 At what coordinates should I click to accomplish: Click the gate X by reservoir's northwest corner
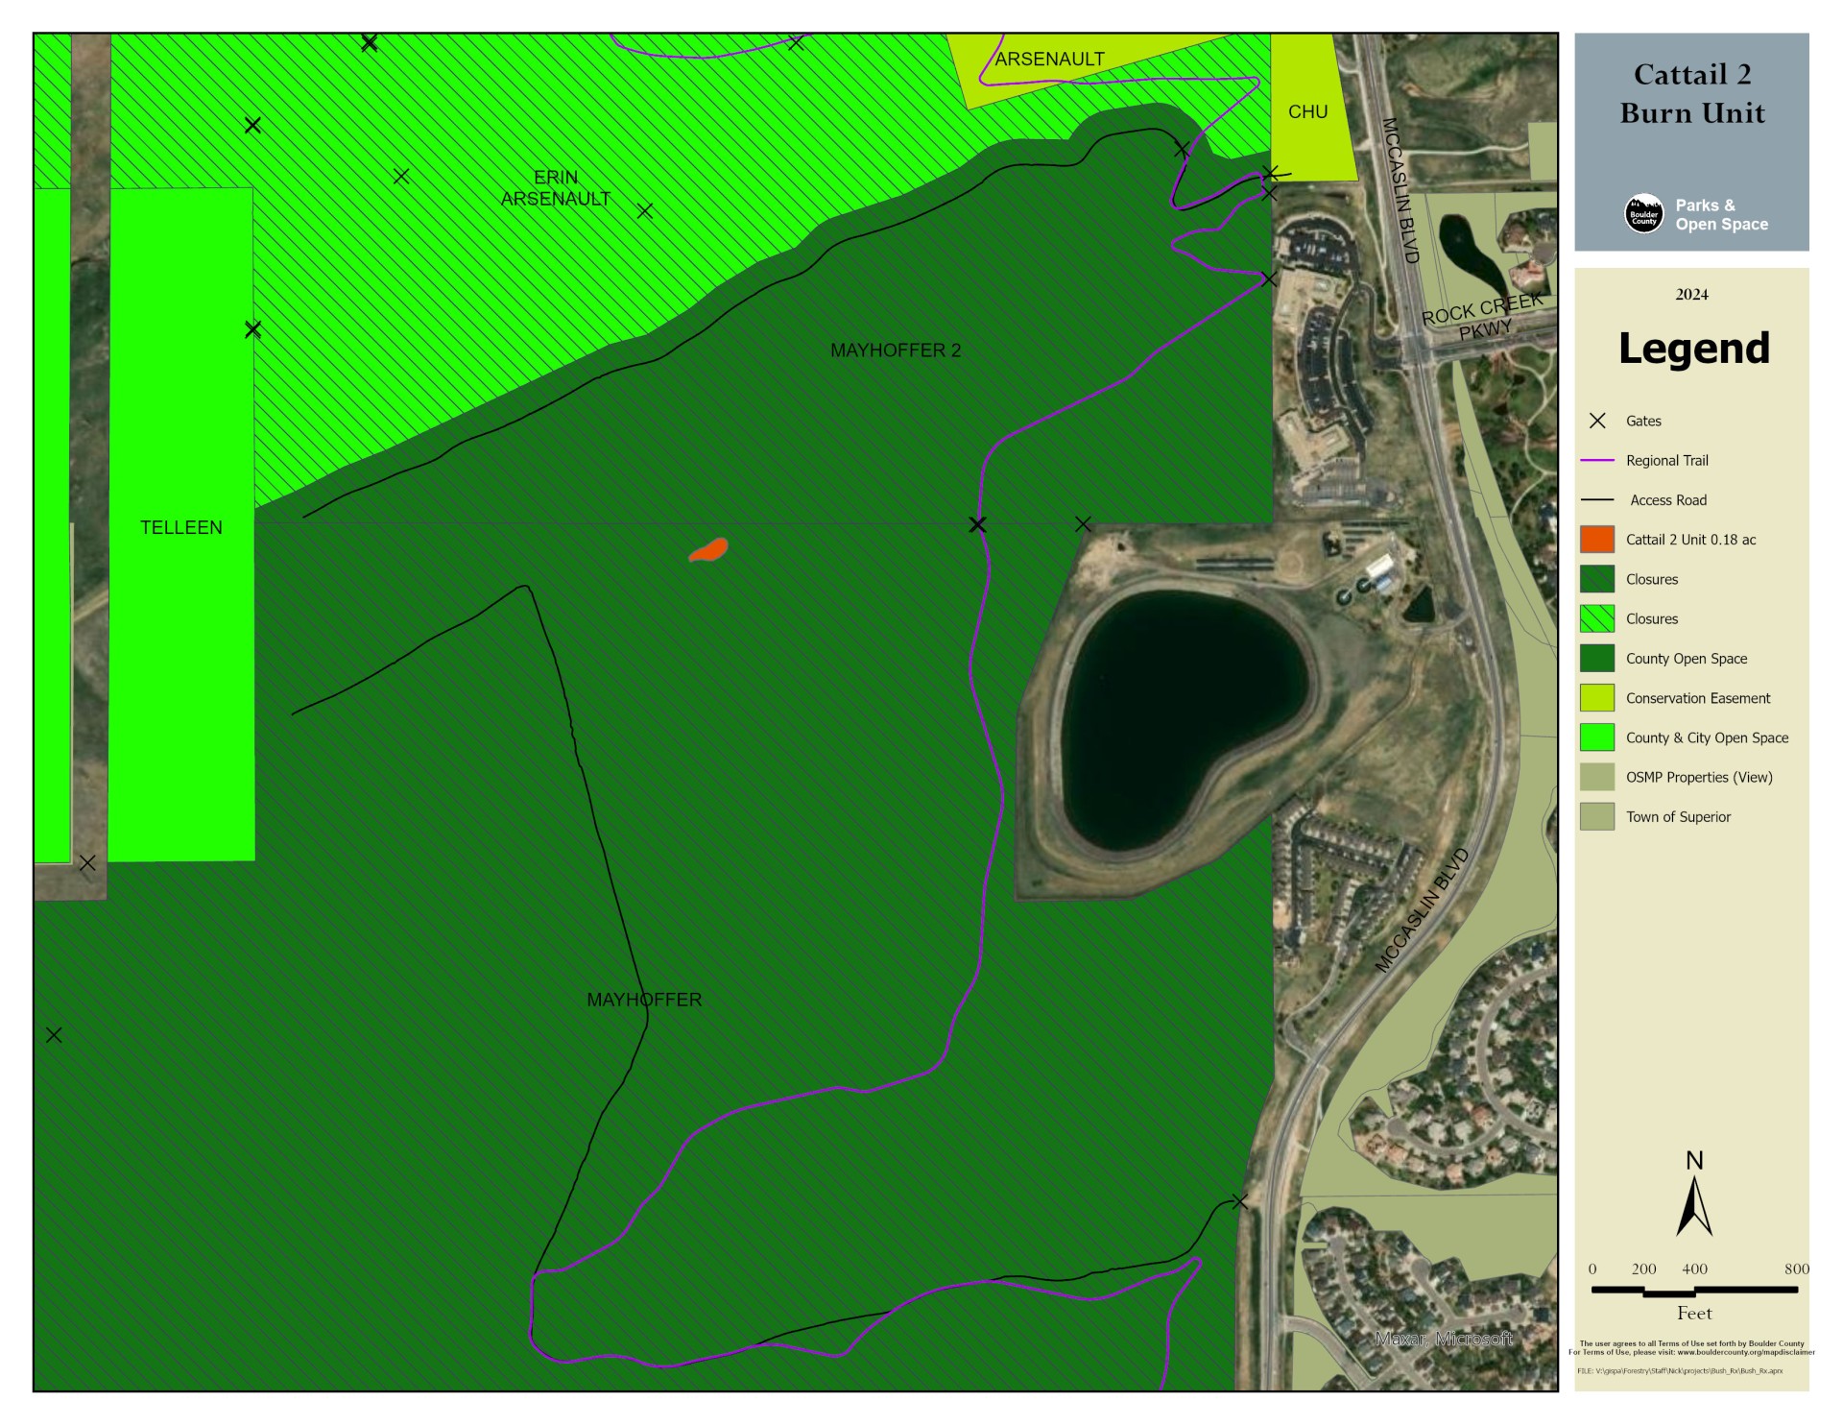click(1083, 524)
